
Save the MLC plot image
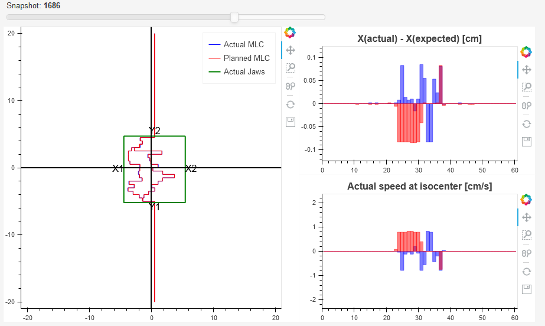(x=291, y=122)
